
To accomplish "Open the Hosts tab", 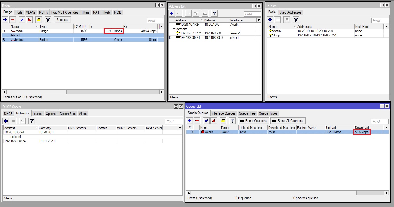I will point(107,12).
